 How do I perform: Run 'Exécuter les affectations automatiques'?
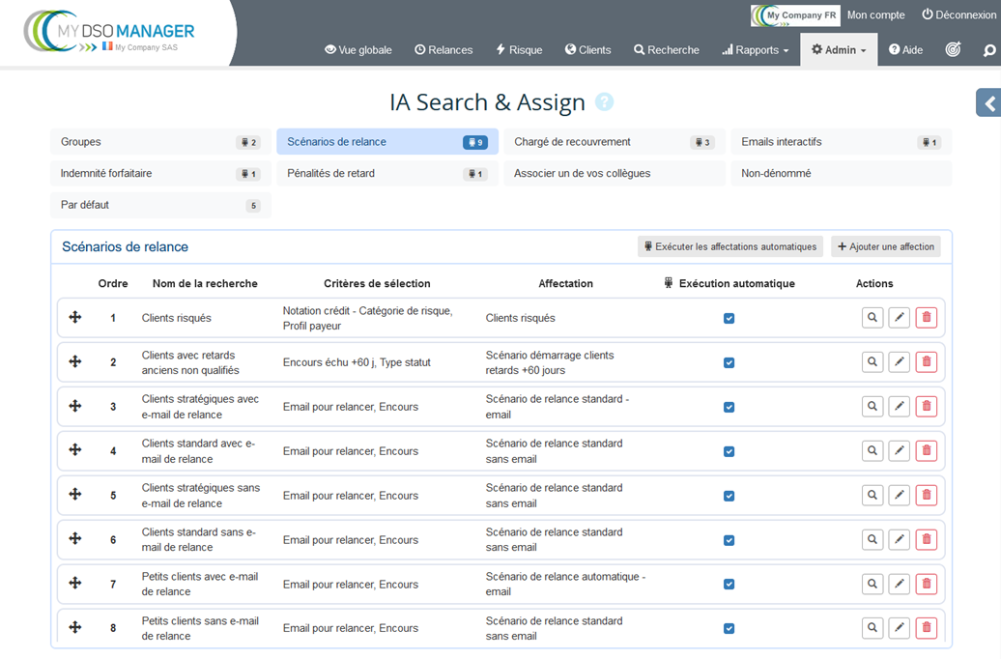pyautogui.click(x=729, y=246)
